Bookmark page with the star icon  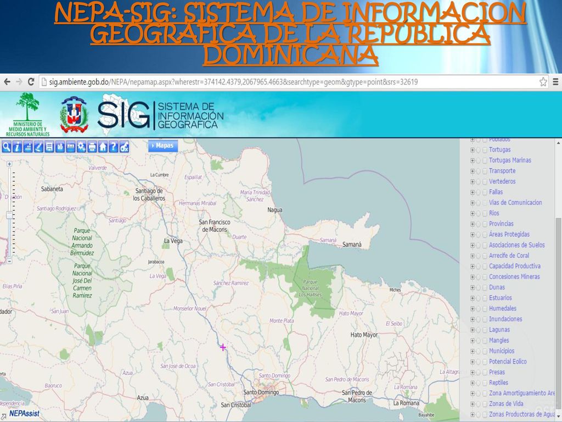coord(543,82)
